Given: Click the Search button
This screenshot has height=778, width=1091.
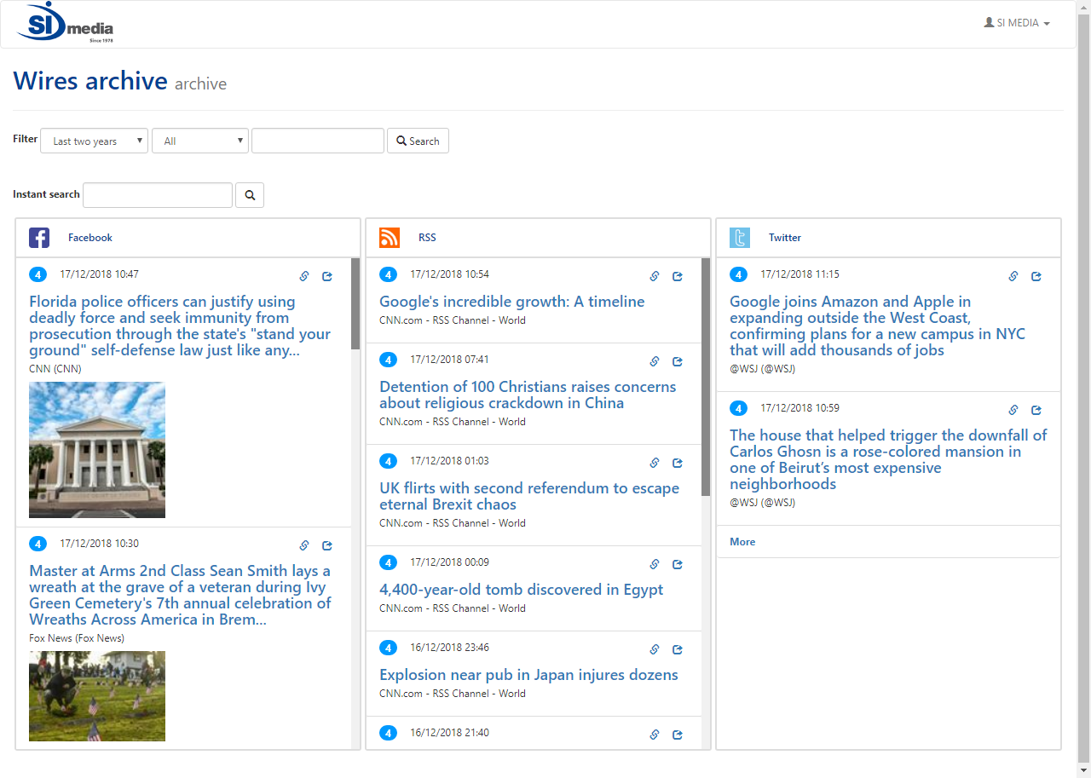Looking at the screenshot, I should click(x=418, y=141).
